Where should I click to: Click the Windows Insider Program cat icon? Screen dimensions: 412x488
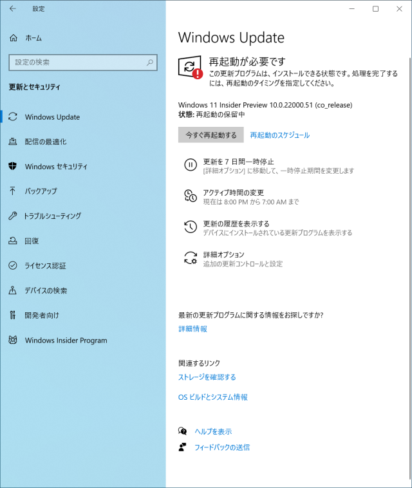(13, 340)
